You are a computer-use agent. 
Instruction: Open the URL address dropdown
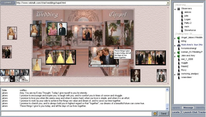(168, 3)
